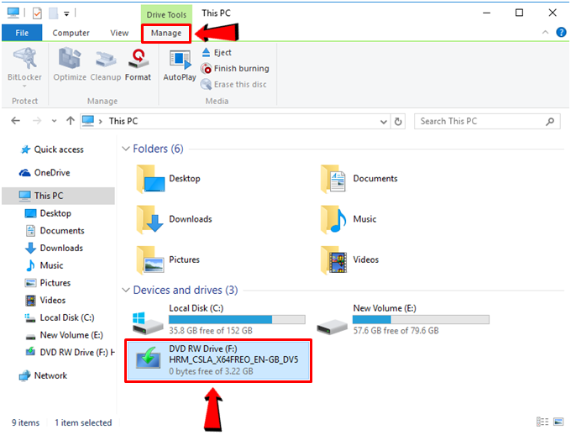The image size is (571, 435).
Task: Go up one level with up arrow
Action: pyautogui.click(x=71, y=121)
